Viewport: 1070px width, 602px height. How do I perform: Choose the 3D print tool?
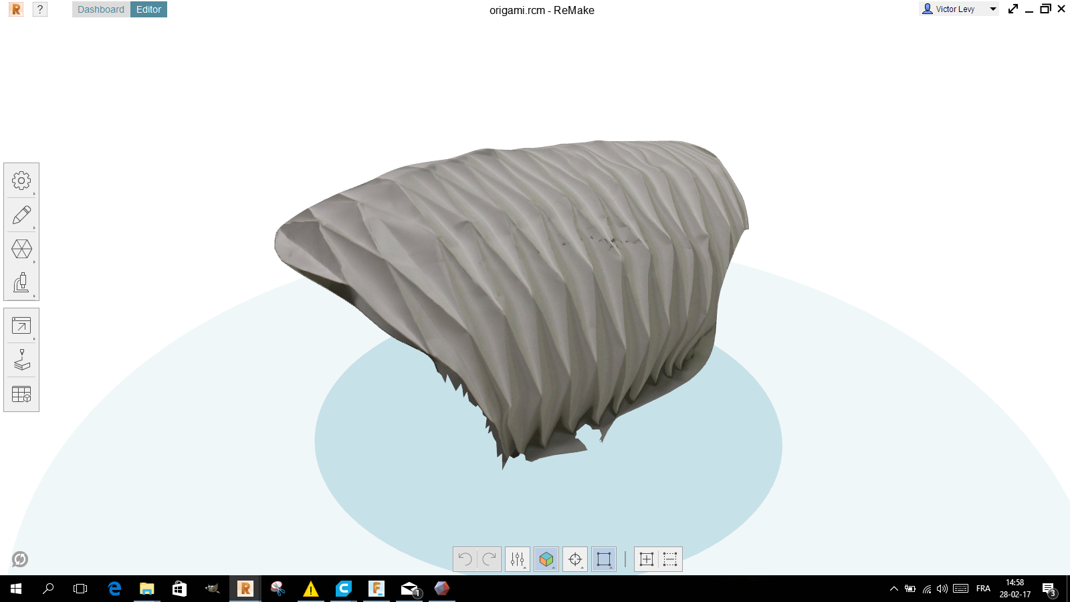[x=21, y=360]
